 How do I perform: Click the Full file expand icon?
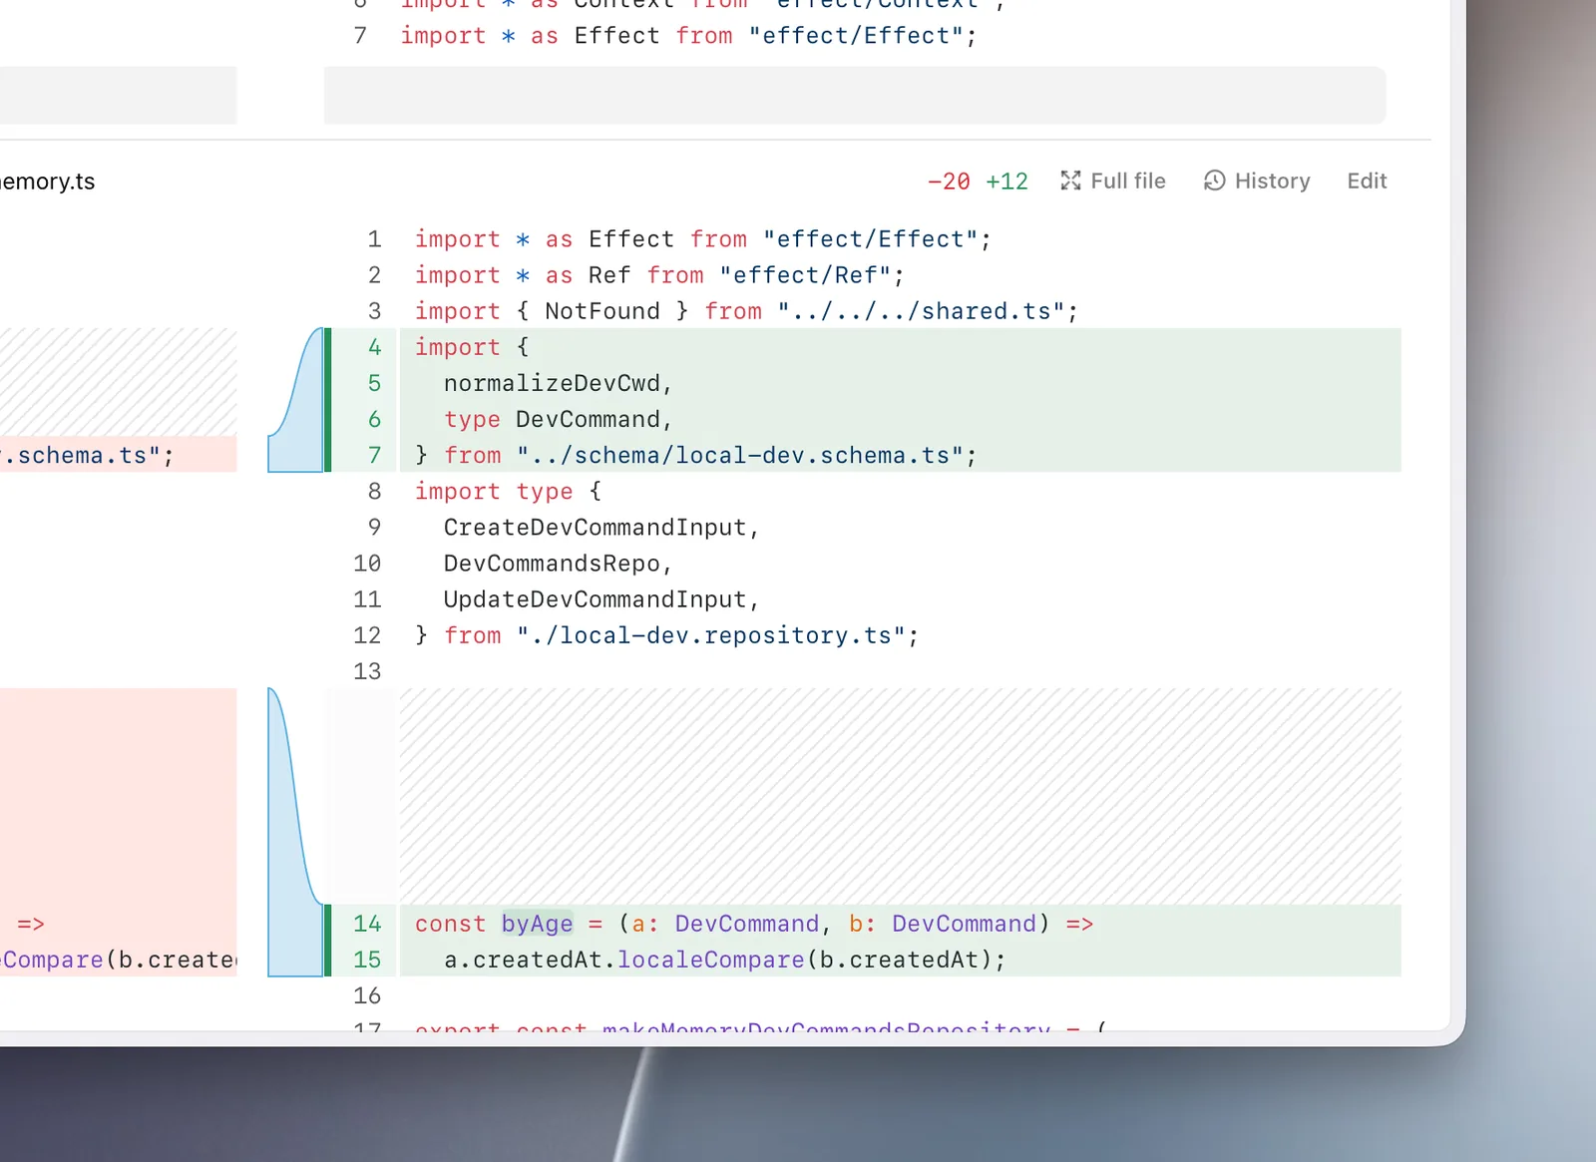click(1070, 181)
